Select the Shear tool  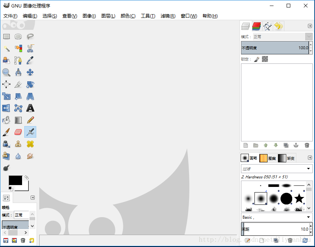(x=18, y=96)
